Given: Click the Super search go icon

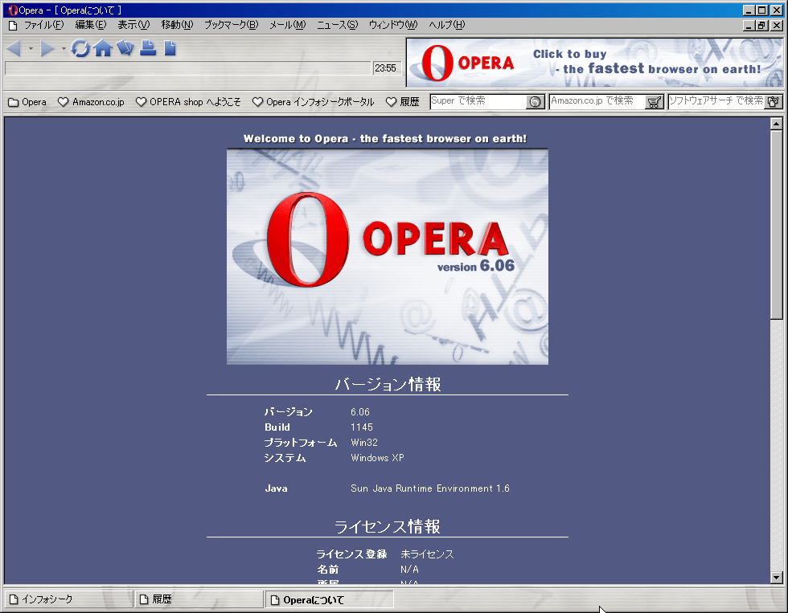Looking at the screenshot, I should (536, 102).
